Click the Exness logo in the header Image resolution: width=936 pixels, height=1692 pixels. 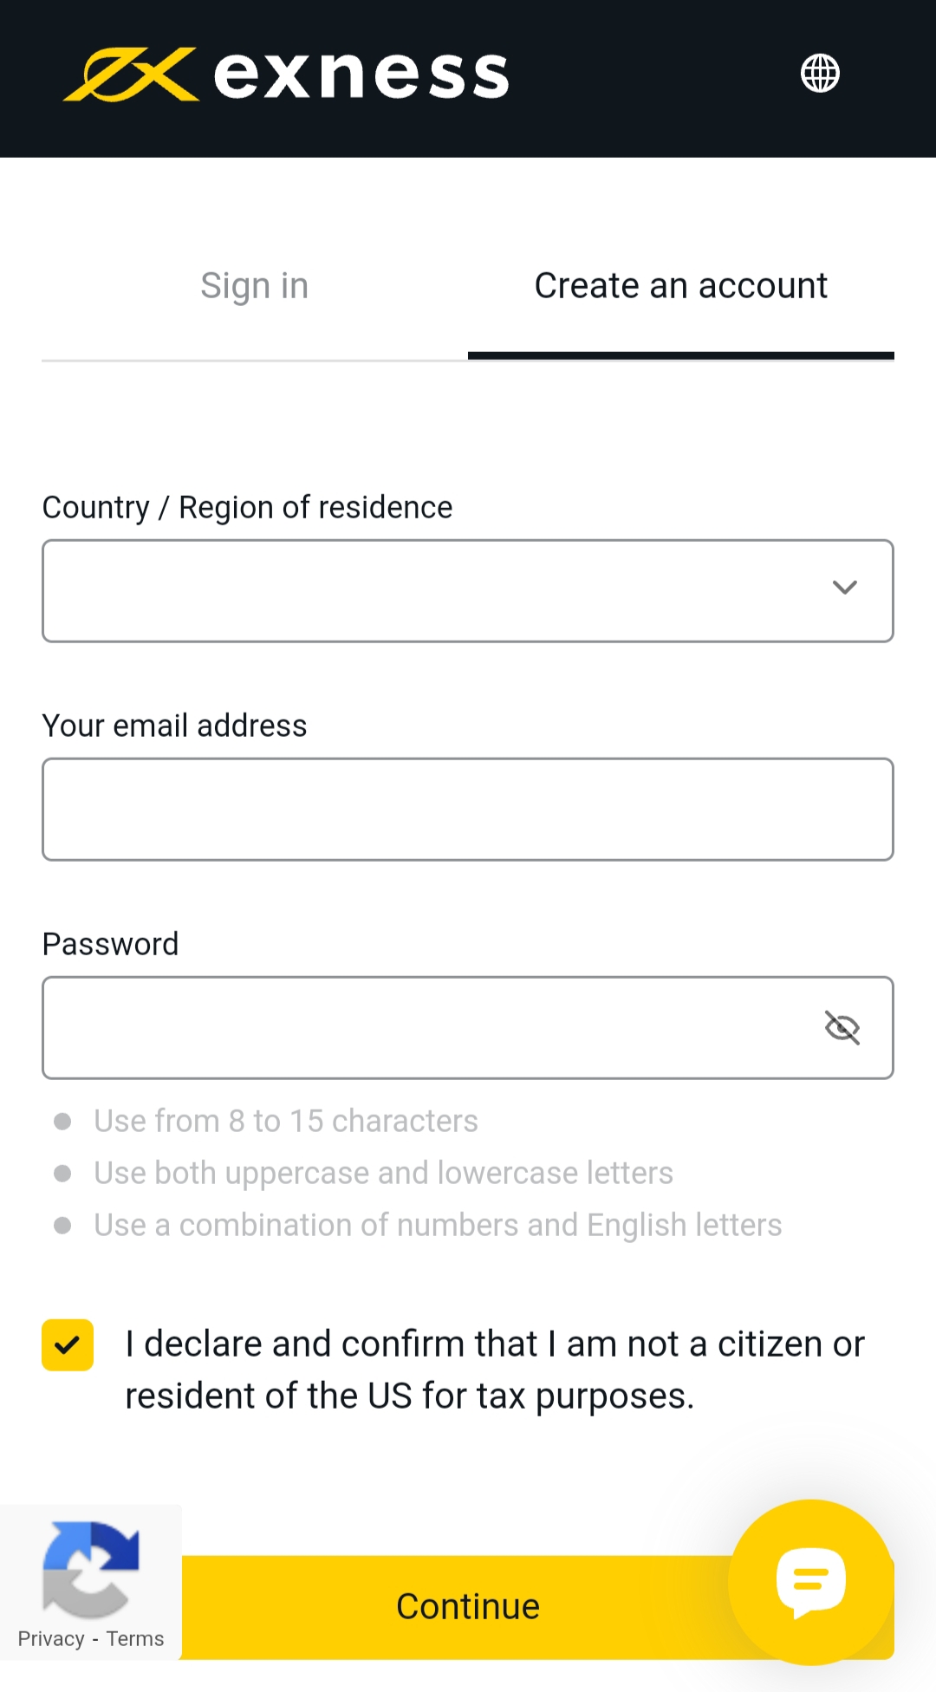(286, 75)
